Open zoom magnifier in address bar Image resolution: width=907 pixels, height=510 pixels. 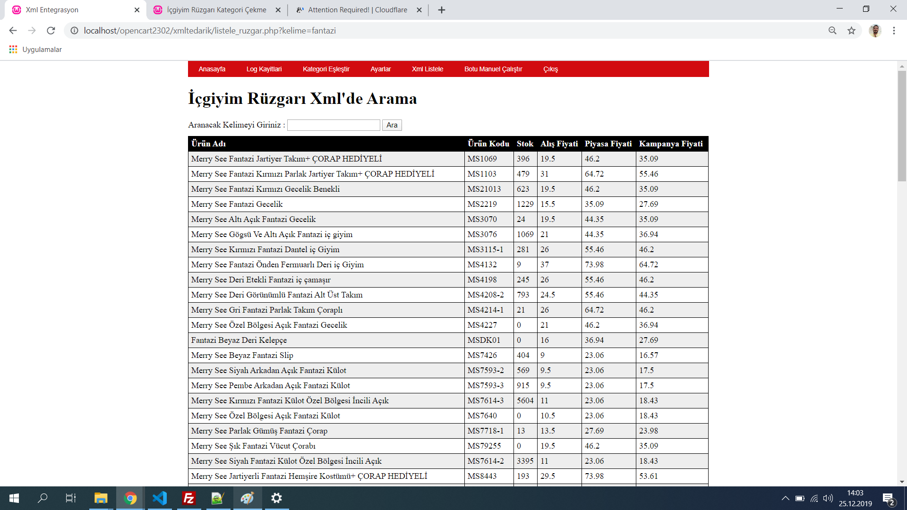[832, 31]
